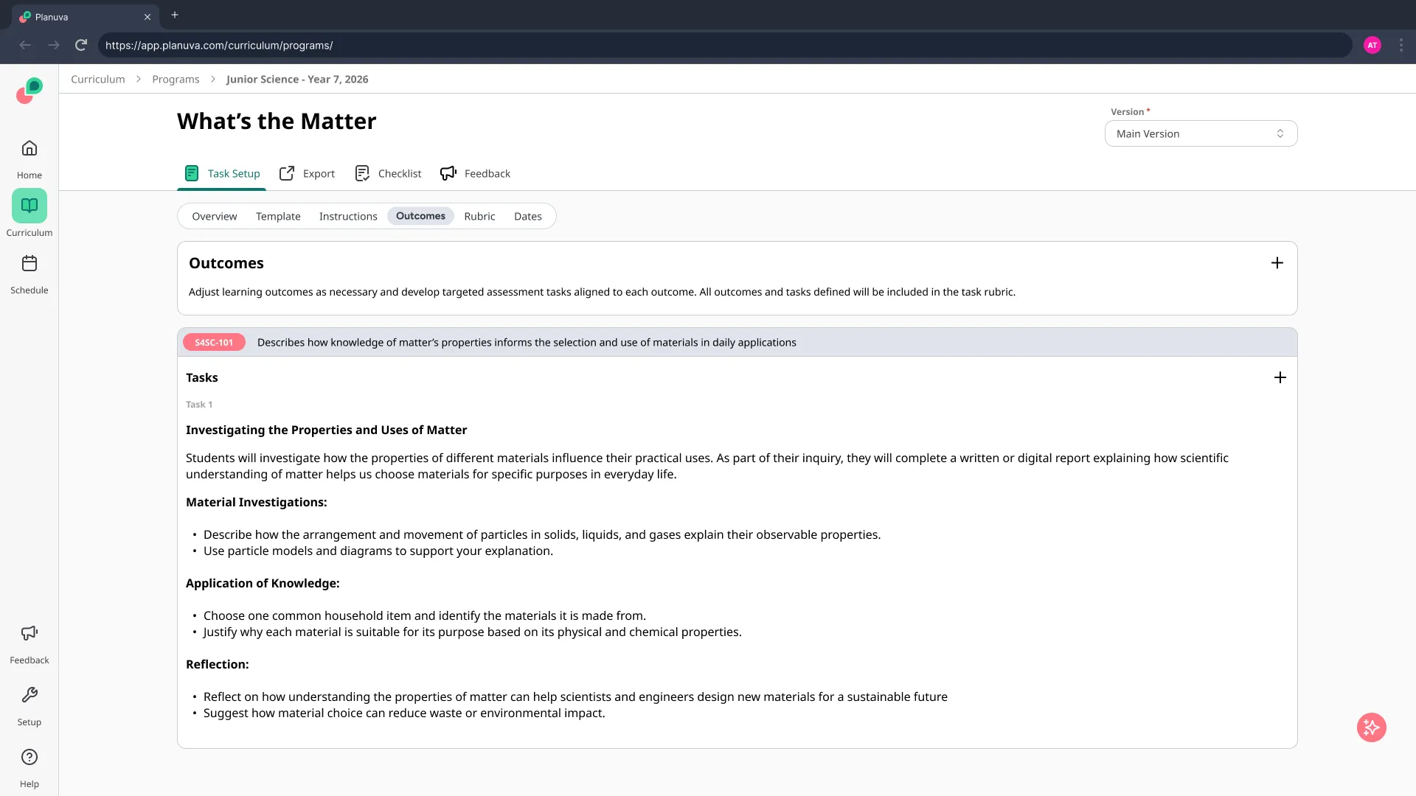Viewport: 1416px width, 796px height.
Task: Click the S4SC-101 outcome code badge
Action: point(214,342)
